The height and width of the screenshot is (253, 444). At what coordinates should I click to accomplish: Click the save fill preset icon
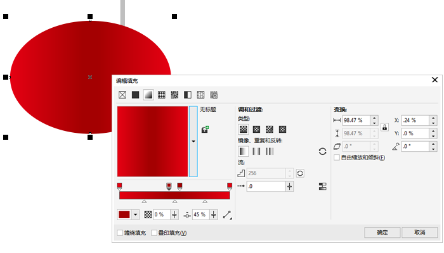pos(205,130)
